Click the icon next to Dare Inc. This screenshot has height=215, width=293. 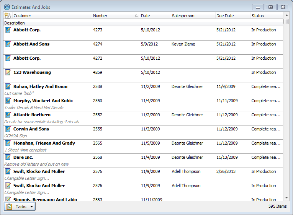coord(8,157)
